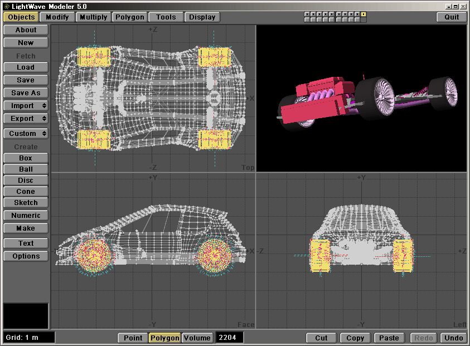The image size is (470, 346).
Task: Toggle Polygon selection mode at bottom
Action: click(164, 338)
